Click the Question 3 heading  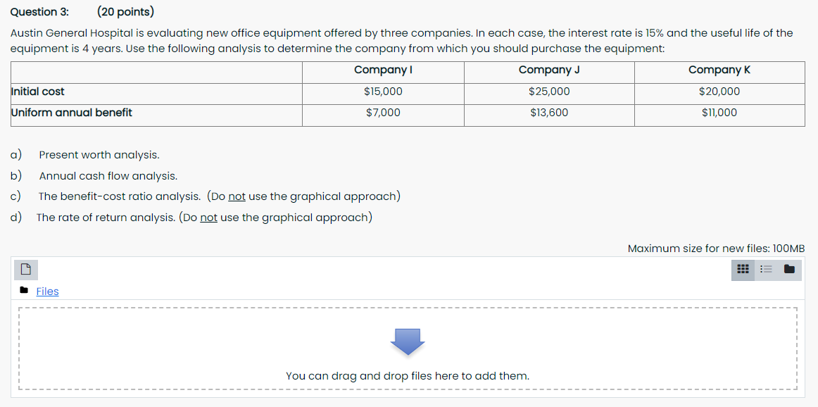(39, 12)
